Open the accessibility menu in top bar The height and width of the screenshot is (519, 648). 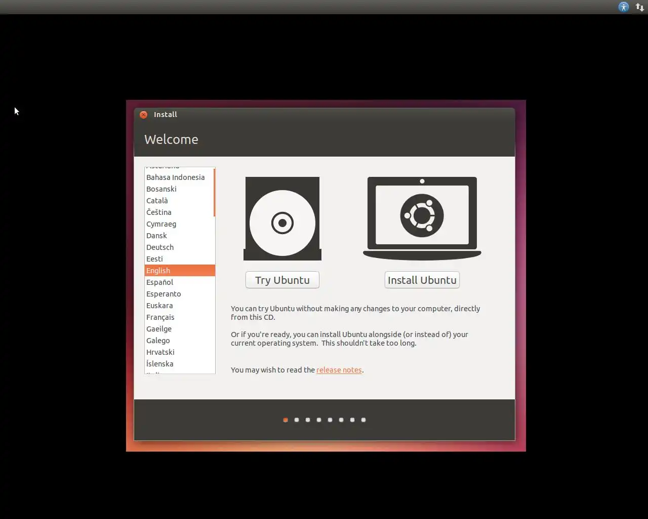pyautogui.click(x=623, y=7)
